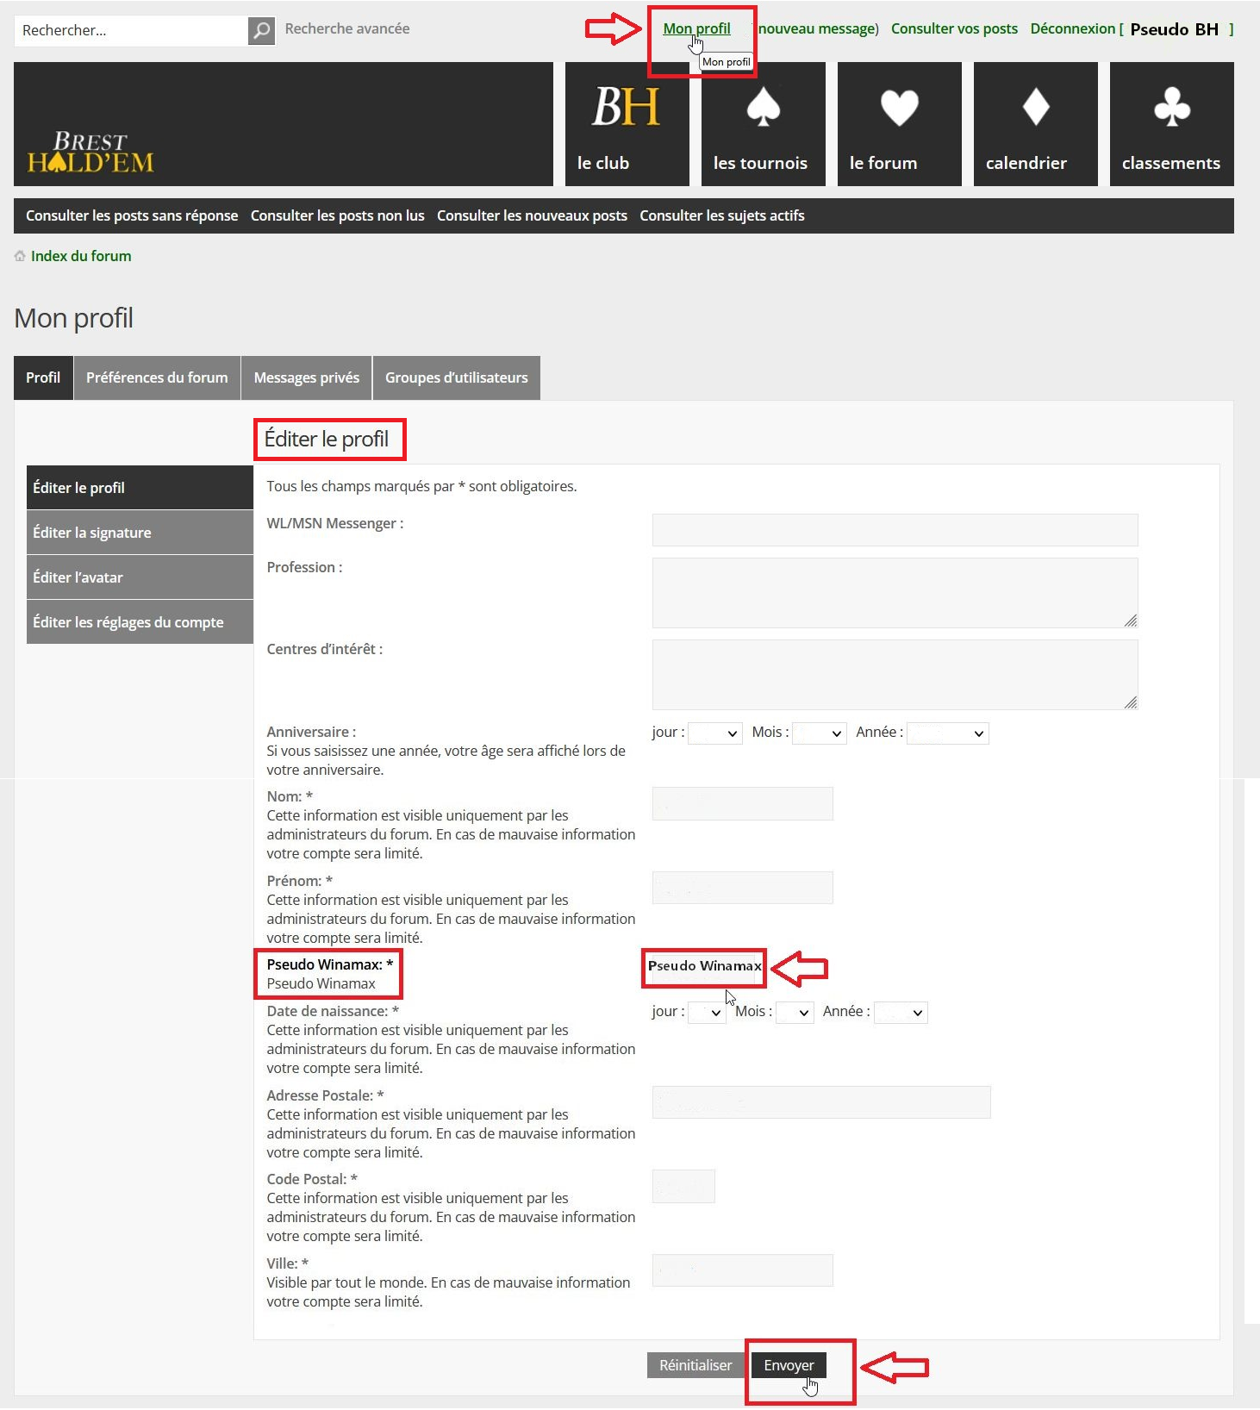The height and width of the screenshot is (1410, 1260).
Task: Open les tournois spade tile
Action: click(763, 124)
